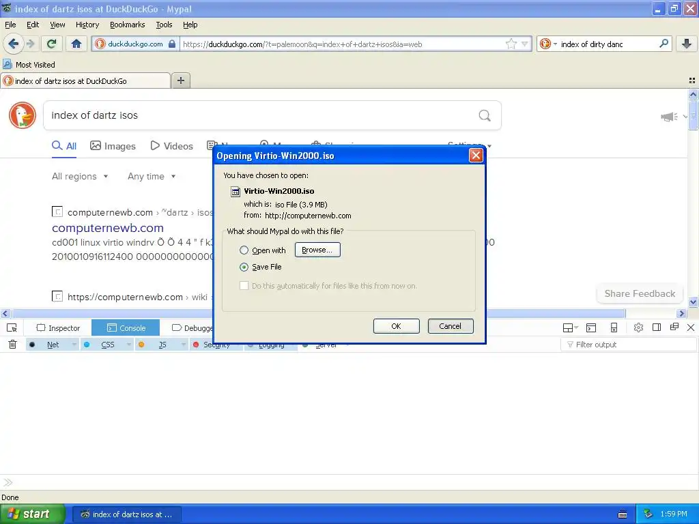
Task: Open the megaphone notifications icon
Action: pyautogui.click(x=669, y=117)
